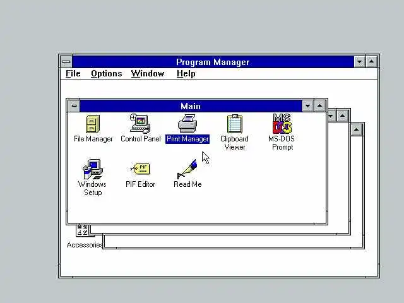Open the File Manager icon
Viewport: 404px width, 303px height.
pos(93,124)
